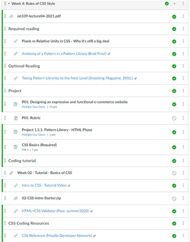190x242 pixels.
Task: Open Intro to CSS - Tutorial Video link
Action: [44, 185]
